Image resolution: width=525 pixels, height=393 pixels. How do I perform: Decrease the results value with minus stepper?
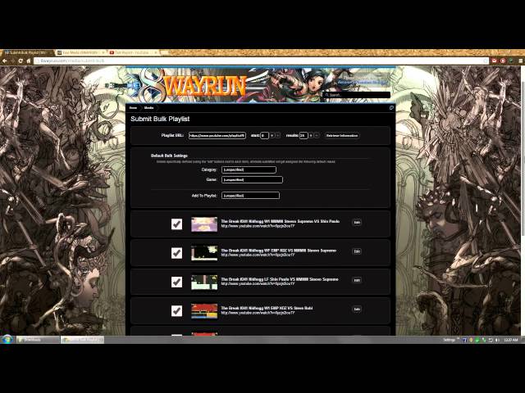(317, 136)
